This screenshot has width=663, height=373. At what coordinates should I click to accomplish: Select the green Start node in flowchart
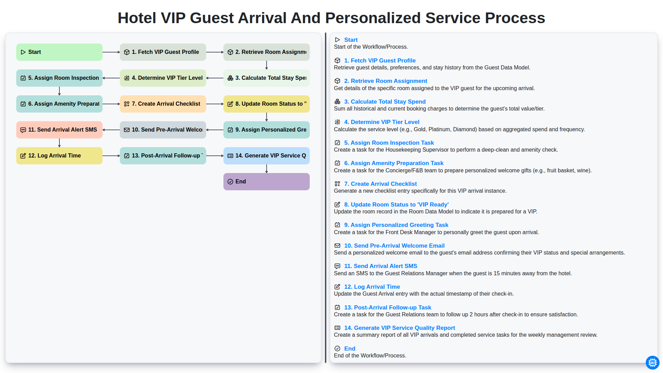[x=59, y=52]
